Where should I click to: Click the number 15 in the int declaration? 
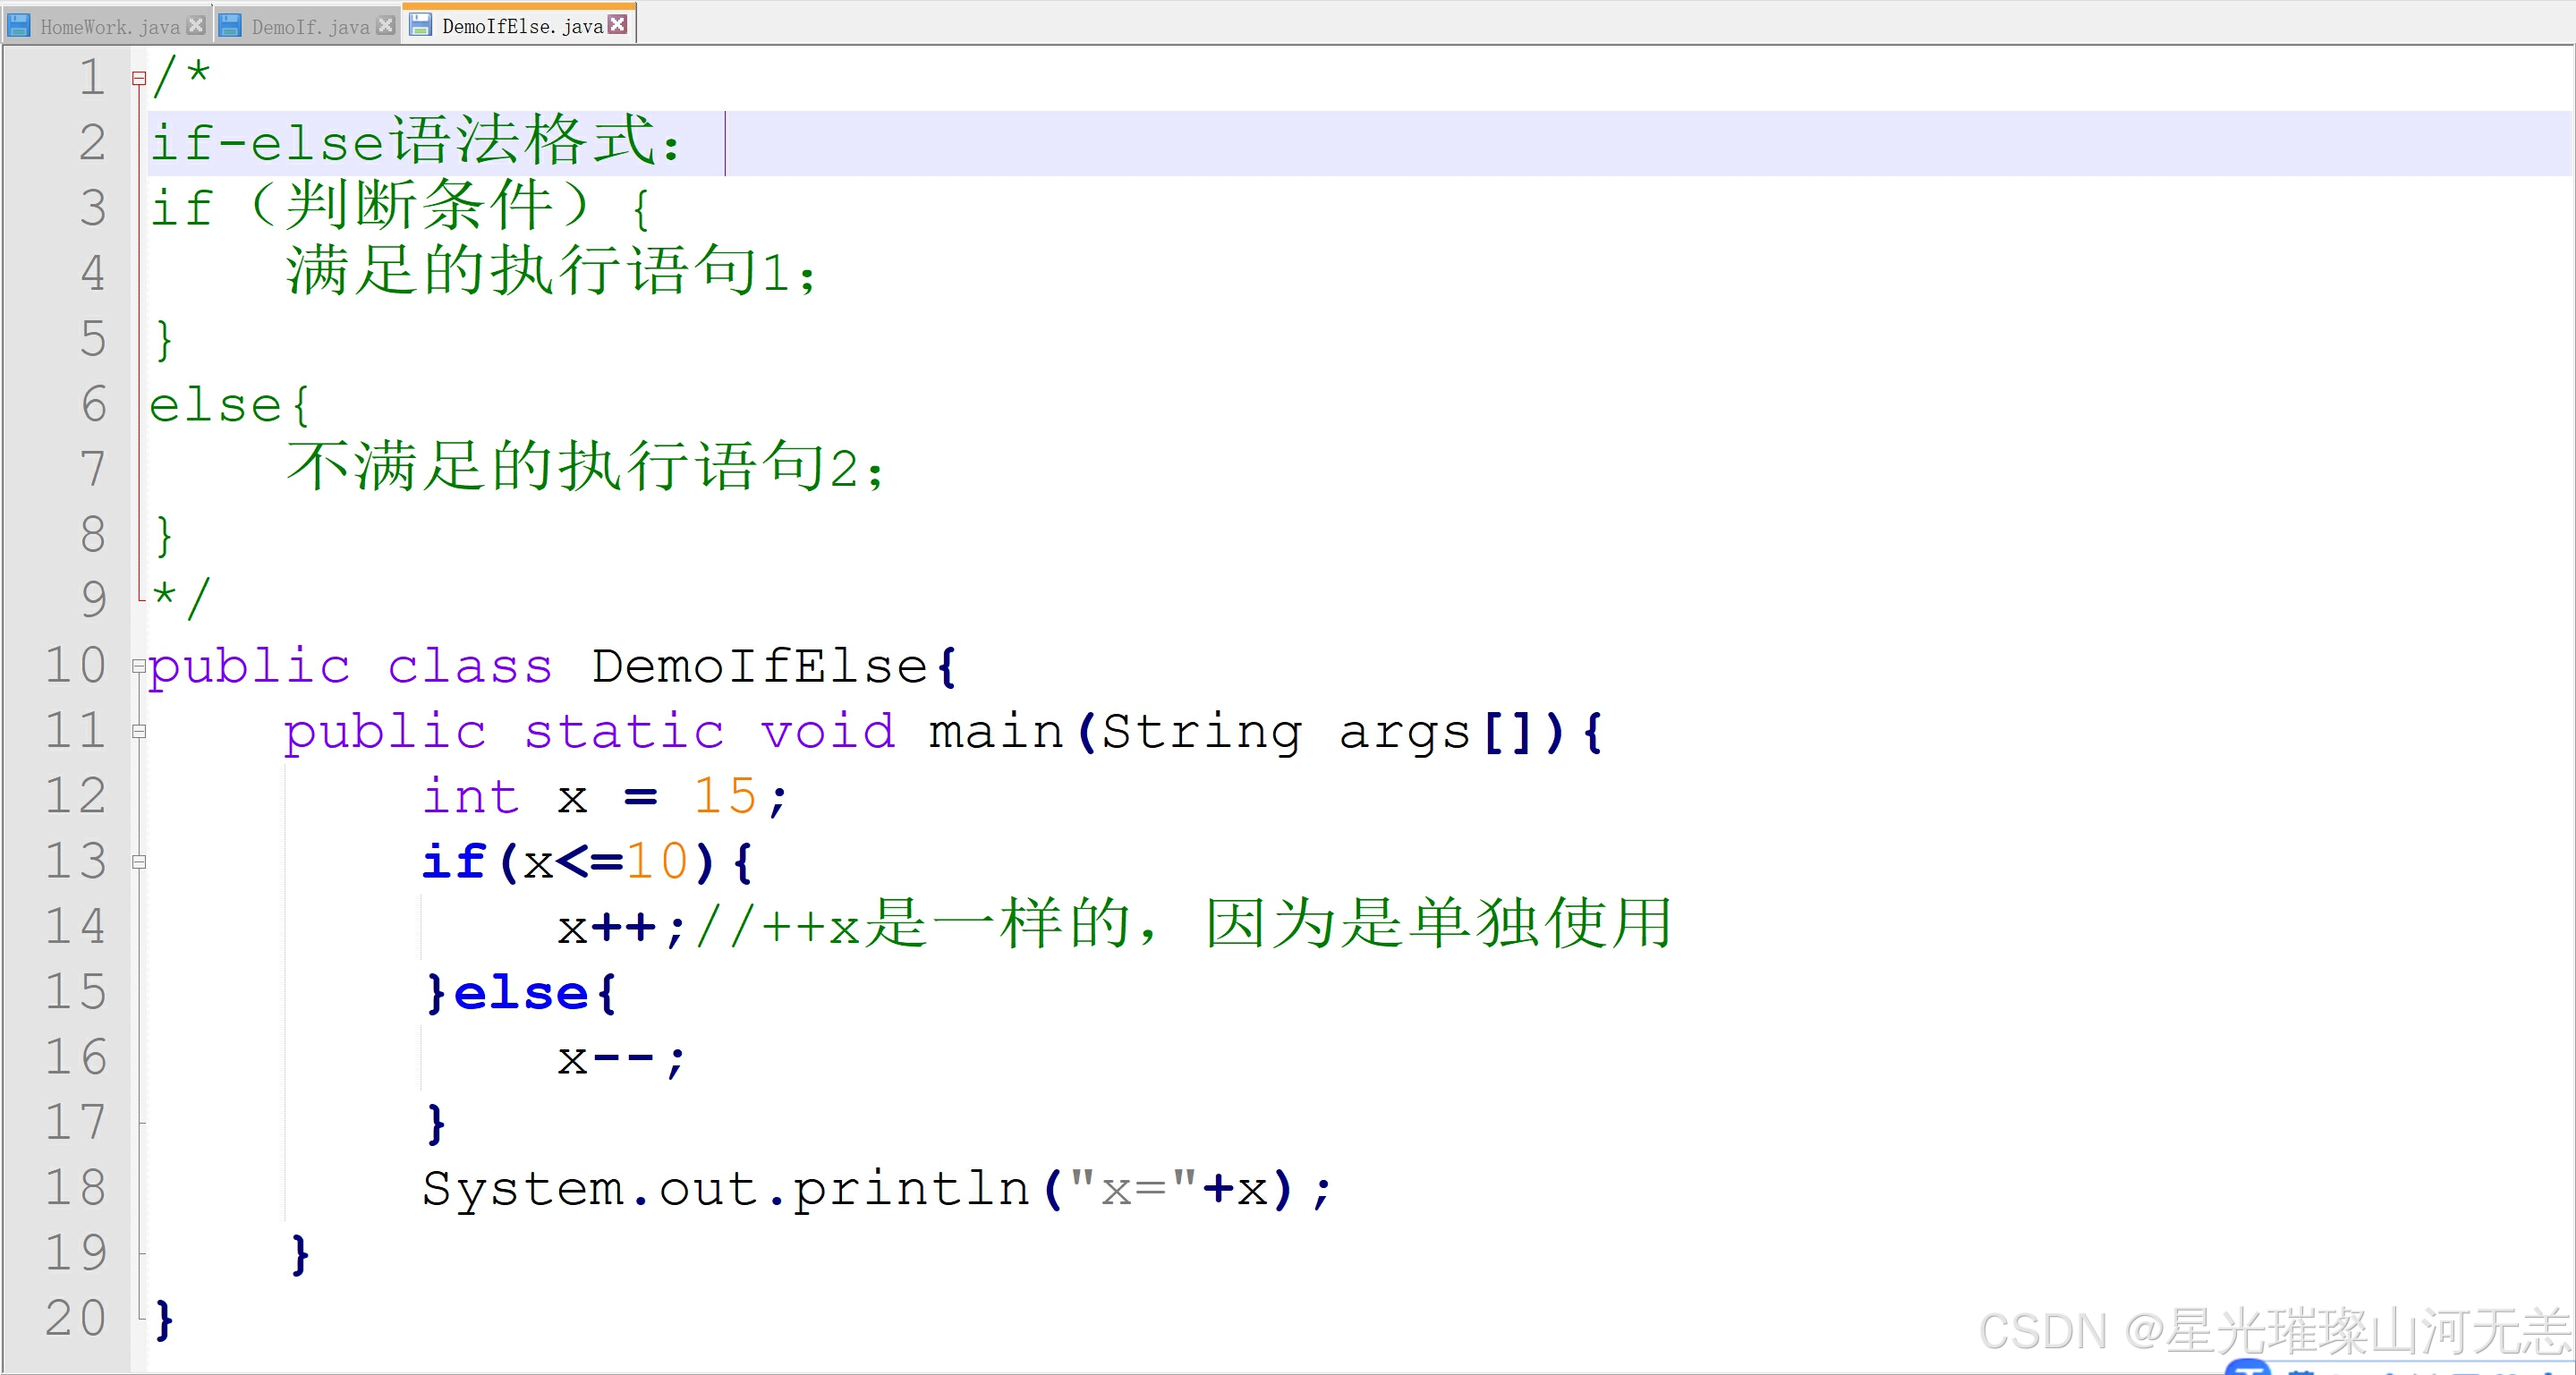tap(725, 797)
